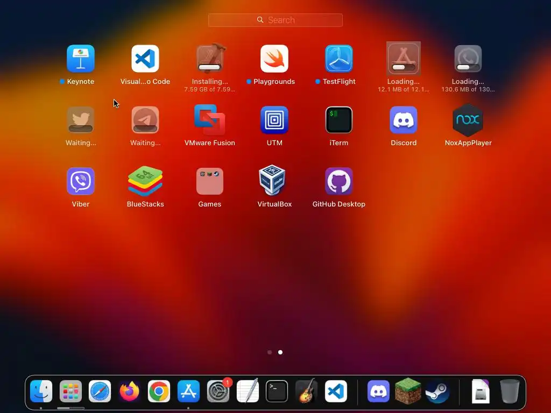Launch TestFlight
The image size is (551, 413).
click(339, 59)
